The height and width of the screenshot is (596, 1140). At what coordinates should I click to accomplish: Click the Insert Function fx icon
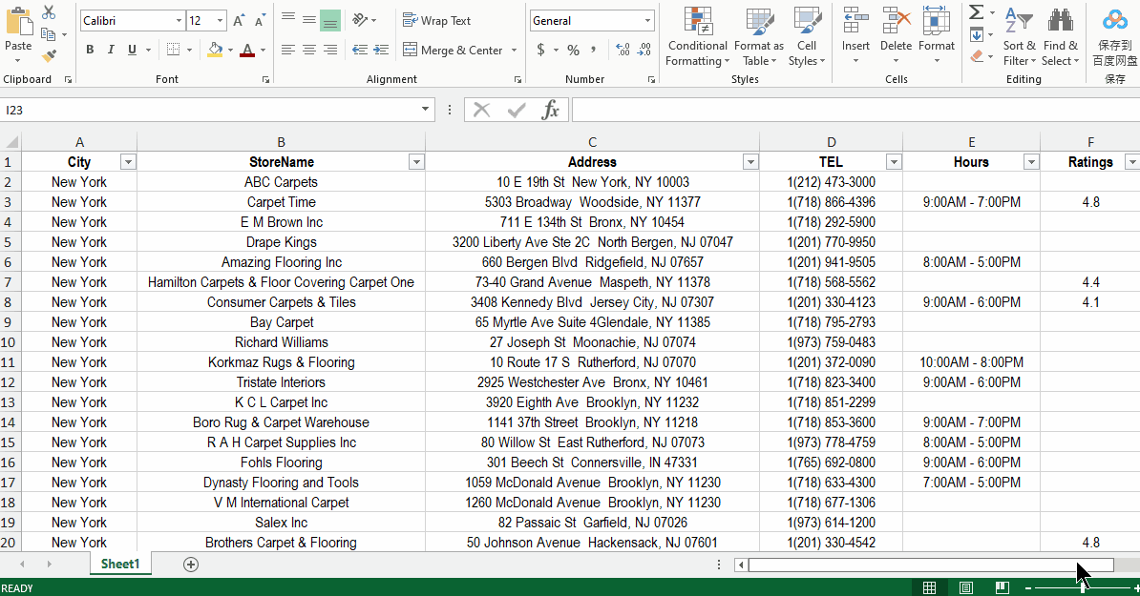(x=550, y=110)
